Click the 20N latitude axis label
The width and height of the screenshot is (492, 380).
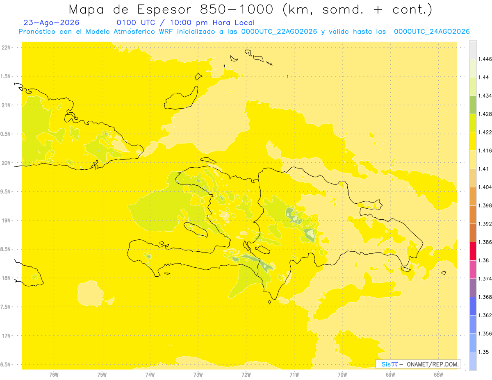point(6,163)
